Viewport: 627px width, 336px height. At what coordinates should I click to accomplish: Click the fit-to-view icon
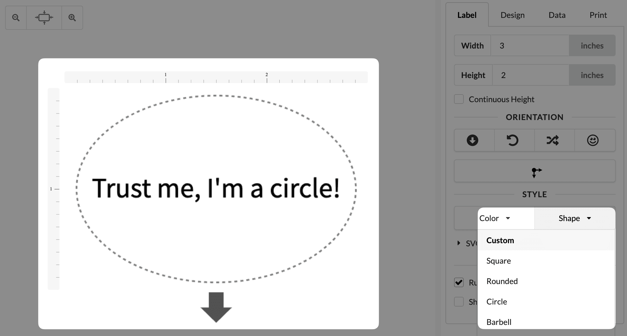coord(44,18)
